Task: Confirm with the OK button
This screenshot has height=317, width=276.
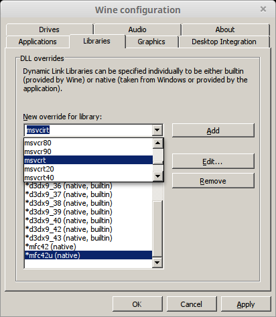Action: click(137, 304)
